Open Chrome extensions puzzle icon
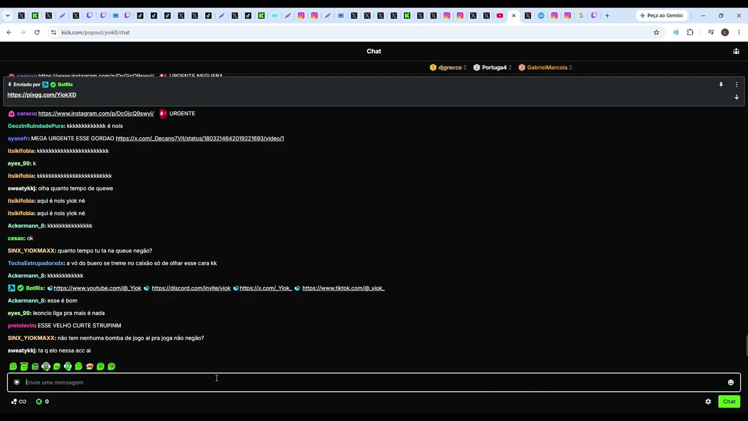 [x=690, y=32]
